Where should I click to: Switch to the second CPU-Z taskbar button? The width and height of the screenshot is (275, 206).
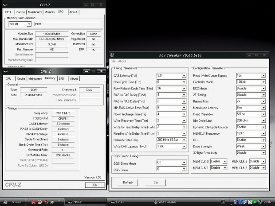129,202
